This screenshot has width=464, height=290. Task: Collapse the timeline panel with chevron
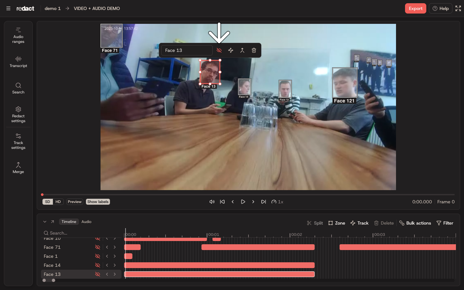tap(45, 222)
